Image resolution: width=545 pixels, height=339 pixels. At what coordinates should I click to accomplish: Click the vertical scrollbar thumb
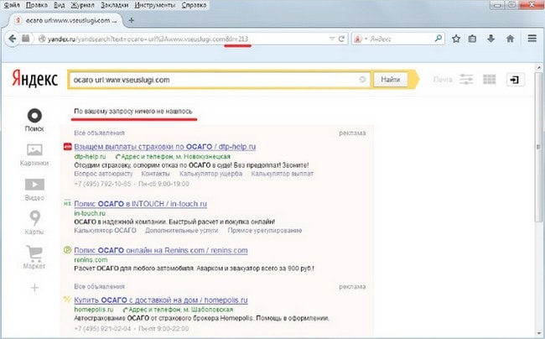click(x=538, y=147)
